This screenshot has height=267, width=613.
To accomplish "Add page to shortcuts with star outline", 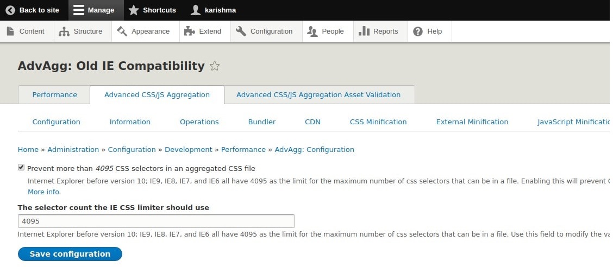I will coord(214,66).
